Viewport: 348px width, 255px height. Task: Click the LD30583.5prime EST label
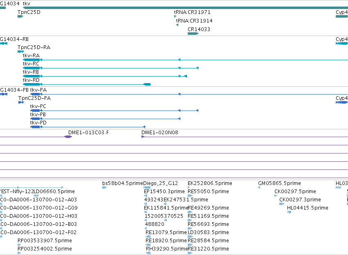pos(208,232)
